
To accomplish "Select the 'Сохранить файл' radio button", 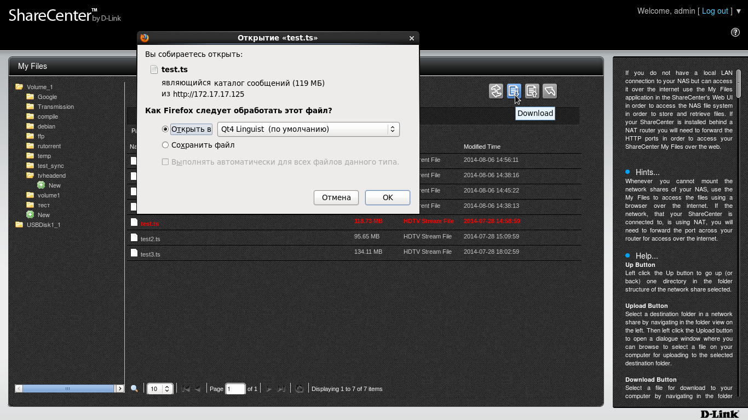I will coord(165,145).
